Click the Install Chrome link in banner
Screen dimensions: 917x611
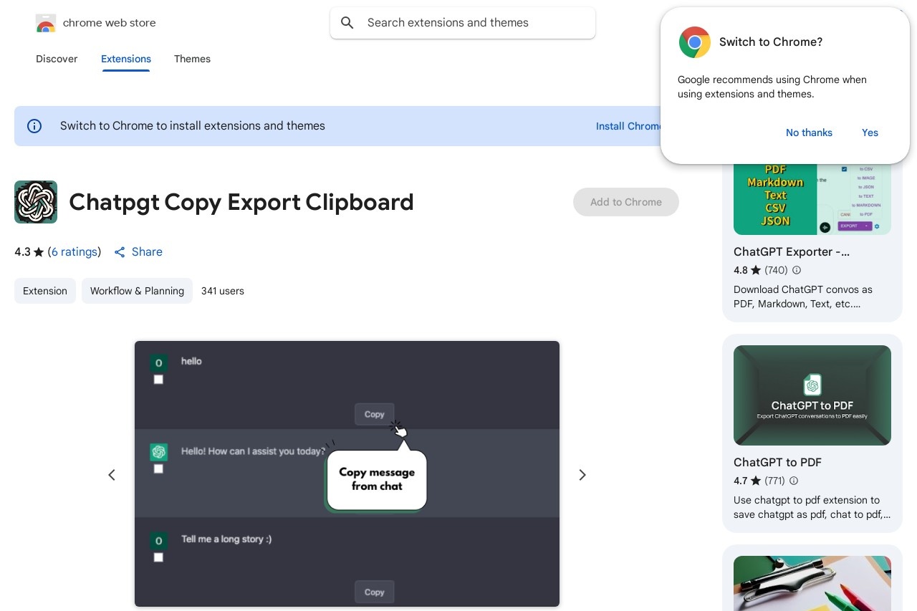click(x=628, y=126)
